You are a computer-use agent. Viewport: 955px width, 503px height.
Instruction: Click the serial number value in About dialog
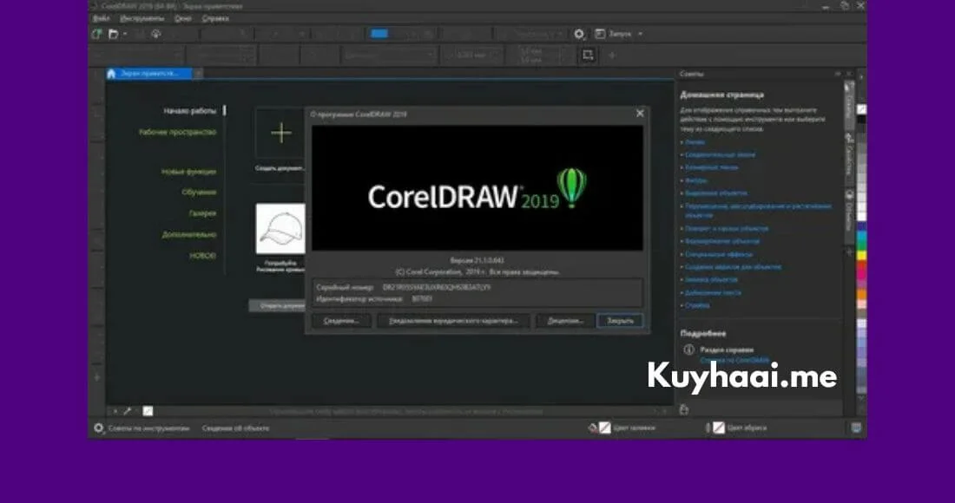pyautogui.click(x=436, y=287)
